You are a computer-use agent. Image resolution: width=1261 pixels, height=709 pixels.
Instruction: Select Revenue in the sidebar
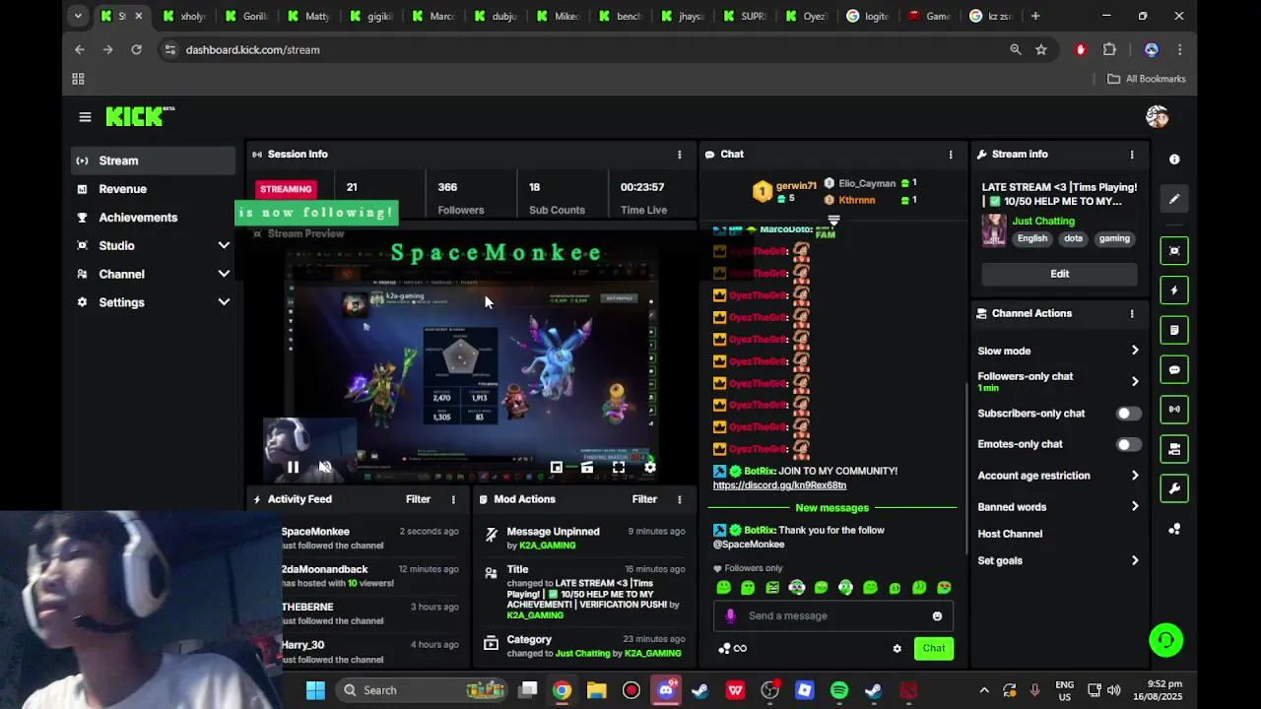coord(154,189)
